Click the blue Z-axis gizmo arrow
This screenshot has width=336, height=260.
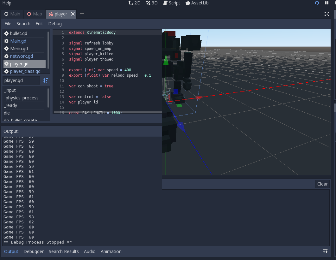[x=181, y=126]
